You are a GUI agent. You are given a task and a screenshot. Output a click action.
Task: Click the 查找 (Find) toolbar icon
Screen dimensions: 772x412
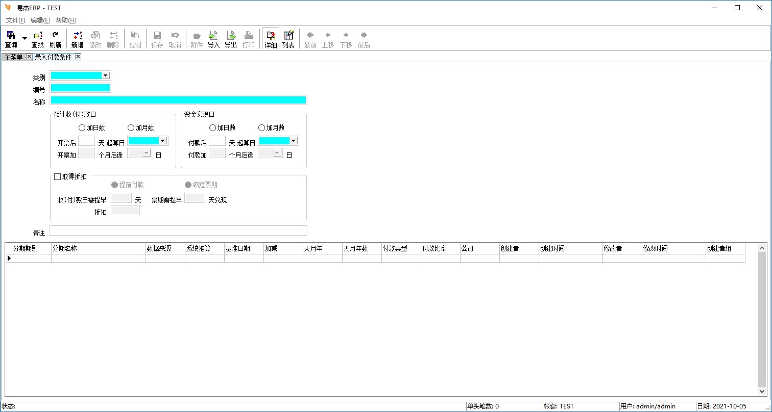(x=37, y=36)
